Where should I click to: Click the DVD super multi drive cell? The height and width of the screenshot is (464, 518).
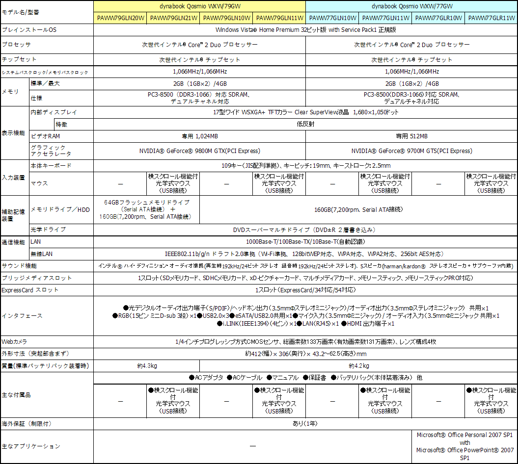tap(305, 230)
